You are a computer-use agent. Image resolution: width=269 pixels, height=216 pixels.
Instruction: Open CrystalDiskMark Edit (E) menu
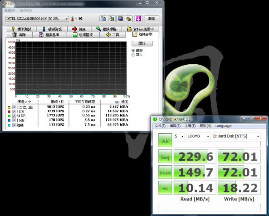point(175,126)
